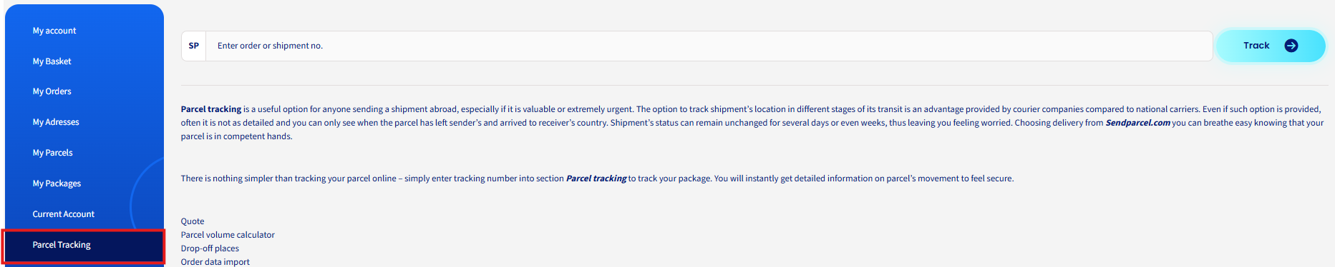This screenshot has width=1335, height=267.
Task: Open the Quote link
Action: click(x=193, y=221)
